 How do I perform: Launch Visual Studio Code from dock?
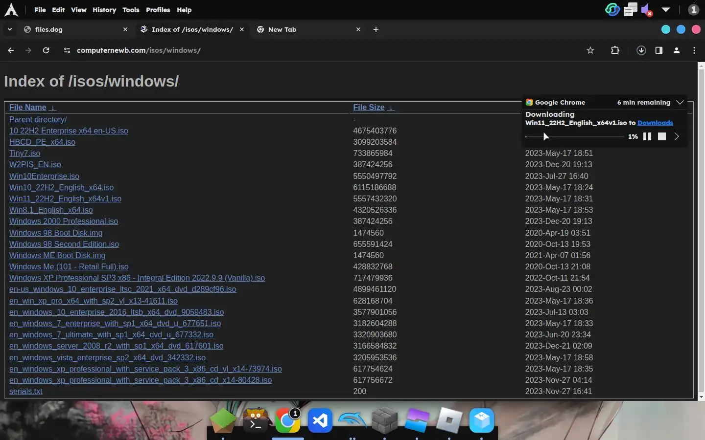pos(320,420)
